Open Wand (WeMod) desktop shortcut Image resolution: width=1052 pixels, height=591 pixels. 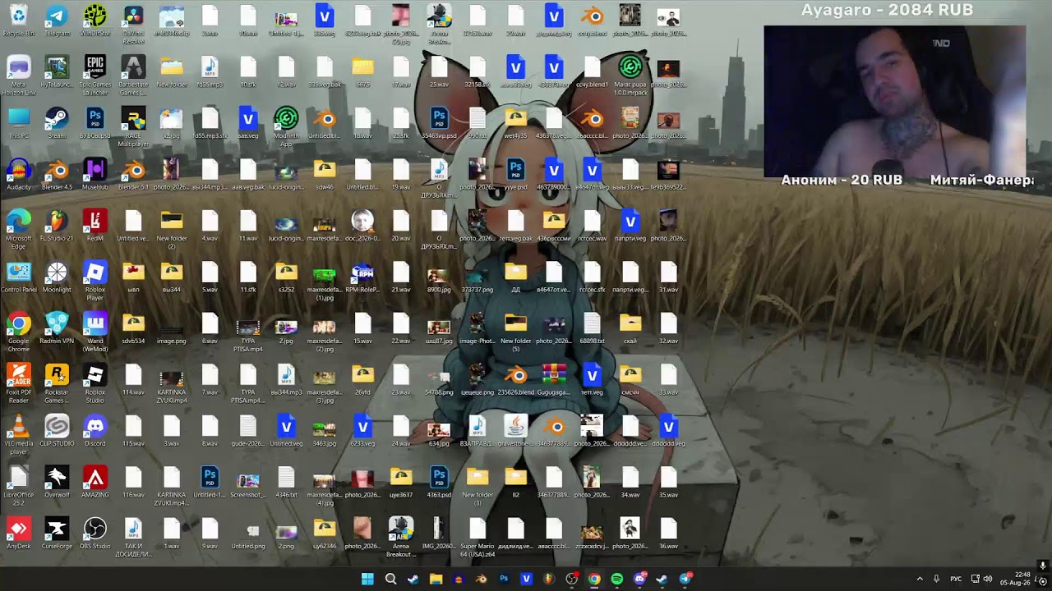95,332
